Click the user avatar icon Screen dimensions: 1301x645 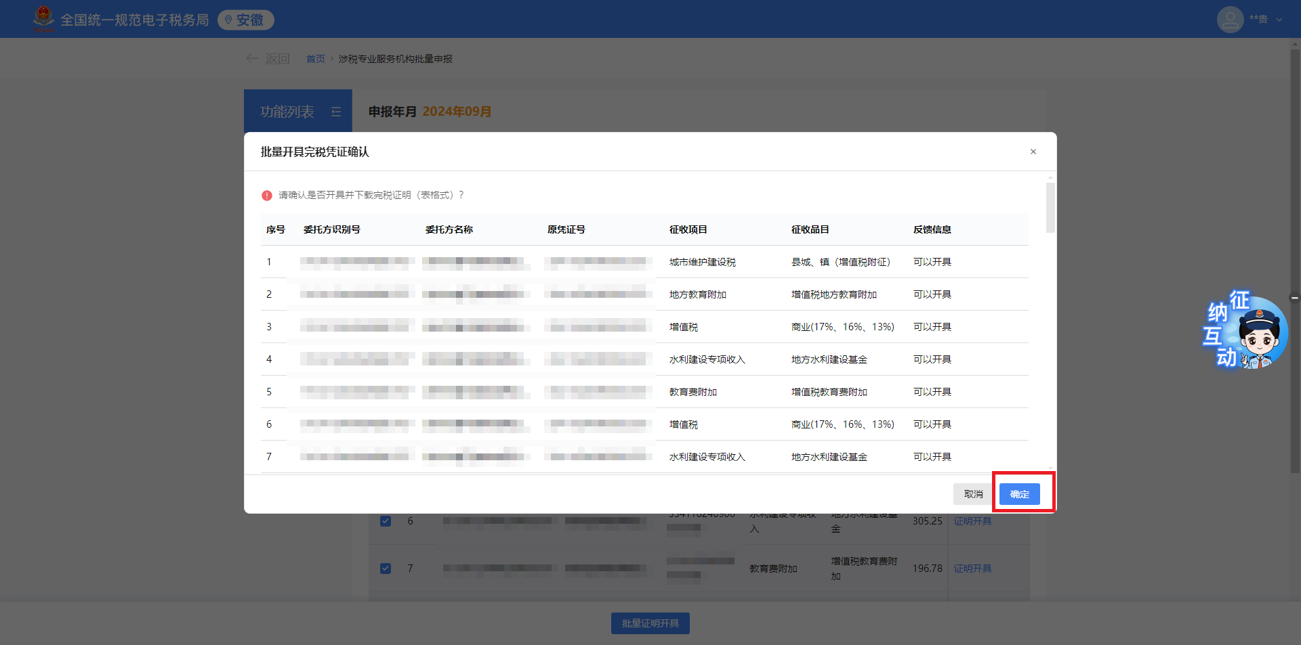pyautogui.click(x=1230, y=20)
